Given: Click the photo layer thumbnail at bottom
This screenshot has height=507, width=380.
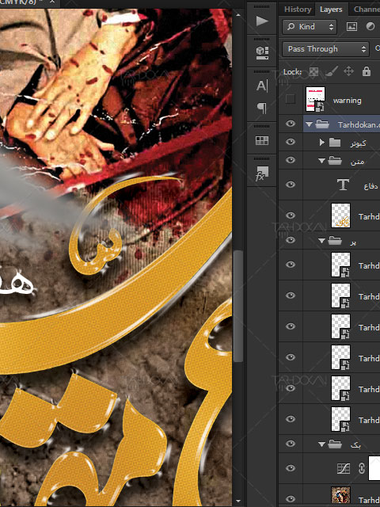Looking at the screenshot, I should 340,497.
